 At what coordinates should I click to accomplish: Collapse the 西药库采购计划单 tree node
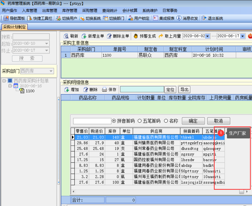coord(4,81)
